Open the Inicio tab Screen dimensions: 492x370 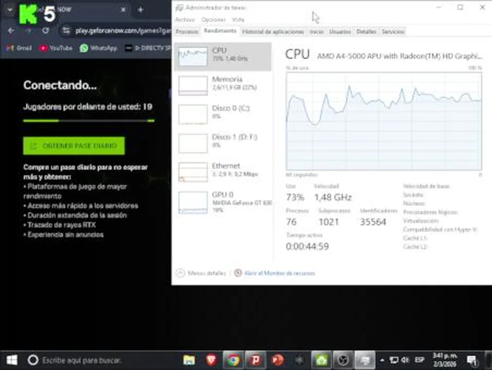(x=316, y=31)
